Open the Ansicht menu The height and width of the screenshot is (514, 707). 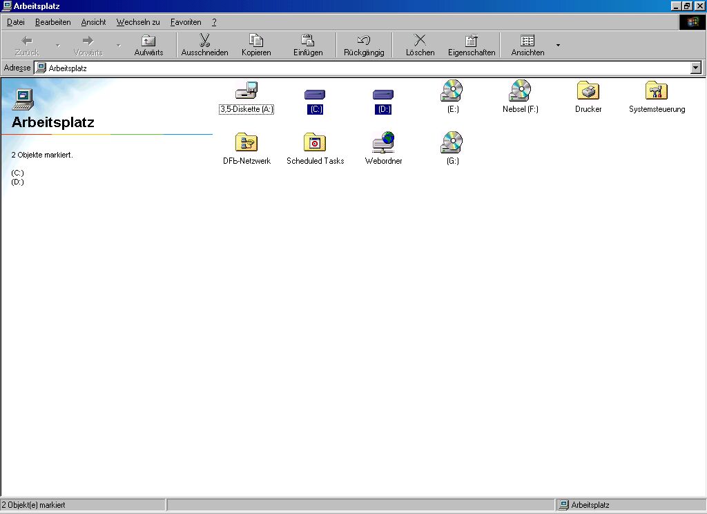point(93,22)
